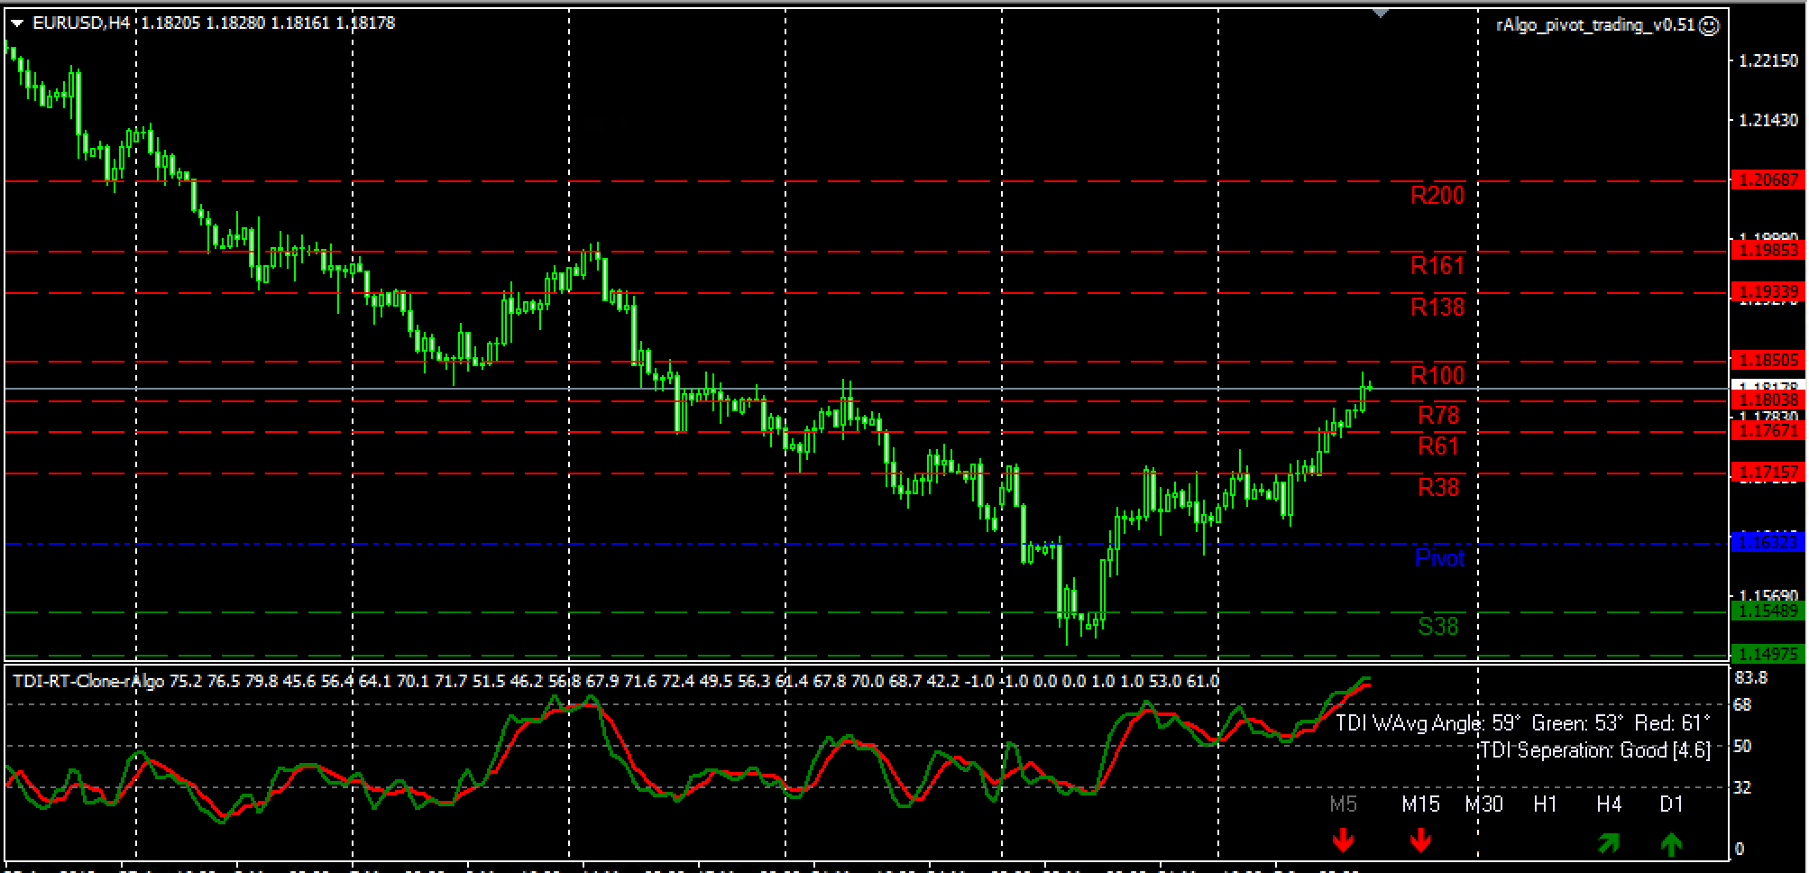
Task: Click the TDI Seperation: Good [4.6] text
Action: click(x=1595, y=750)
